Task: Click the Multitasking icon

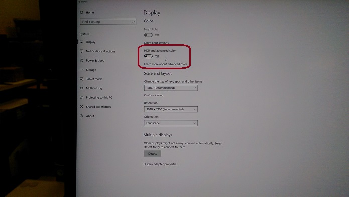Action: tap(82, 88)
